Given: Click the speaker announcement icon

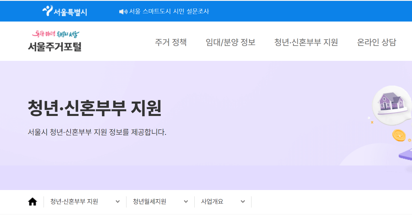Looking at the screenshot, I should click(x=123, y=11).
